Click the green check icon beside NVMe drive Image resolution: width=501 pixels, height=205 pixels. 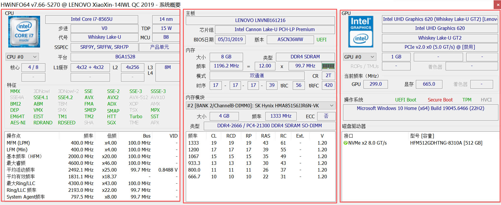[345, 143]
